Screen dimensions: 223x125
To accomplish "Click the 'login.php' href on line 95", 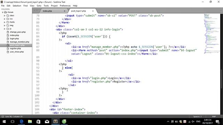I will click(x=99, y=78).
